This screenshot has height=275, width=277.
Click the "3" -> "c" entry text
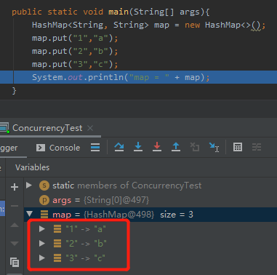click(x=86, y=258)
